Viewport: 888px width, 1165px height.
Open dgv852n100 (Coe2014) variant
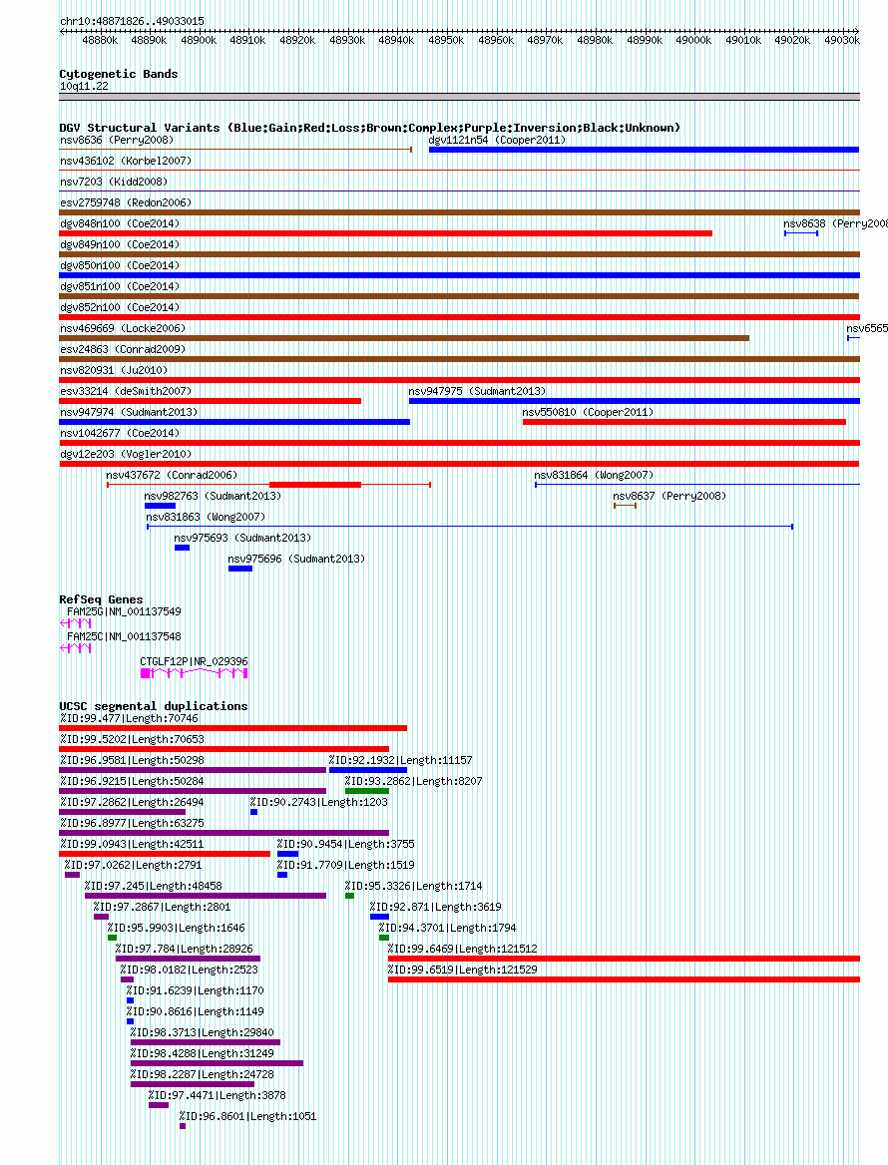(120, 307)
